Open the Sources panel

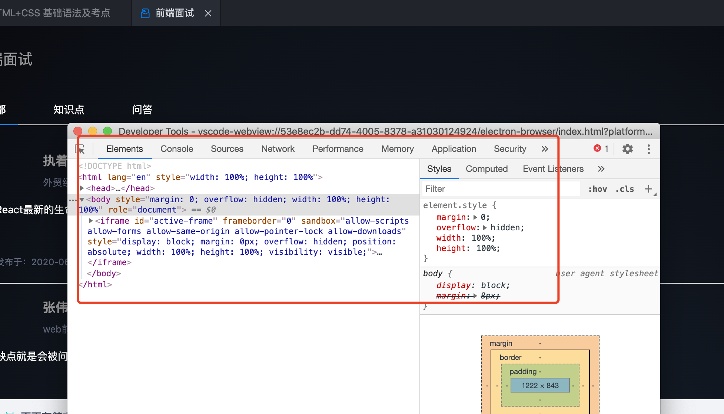[227, 149]
